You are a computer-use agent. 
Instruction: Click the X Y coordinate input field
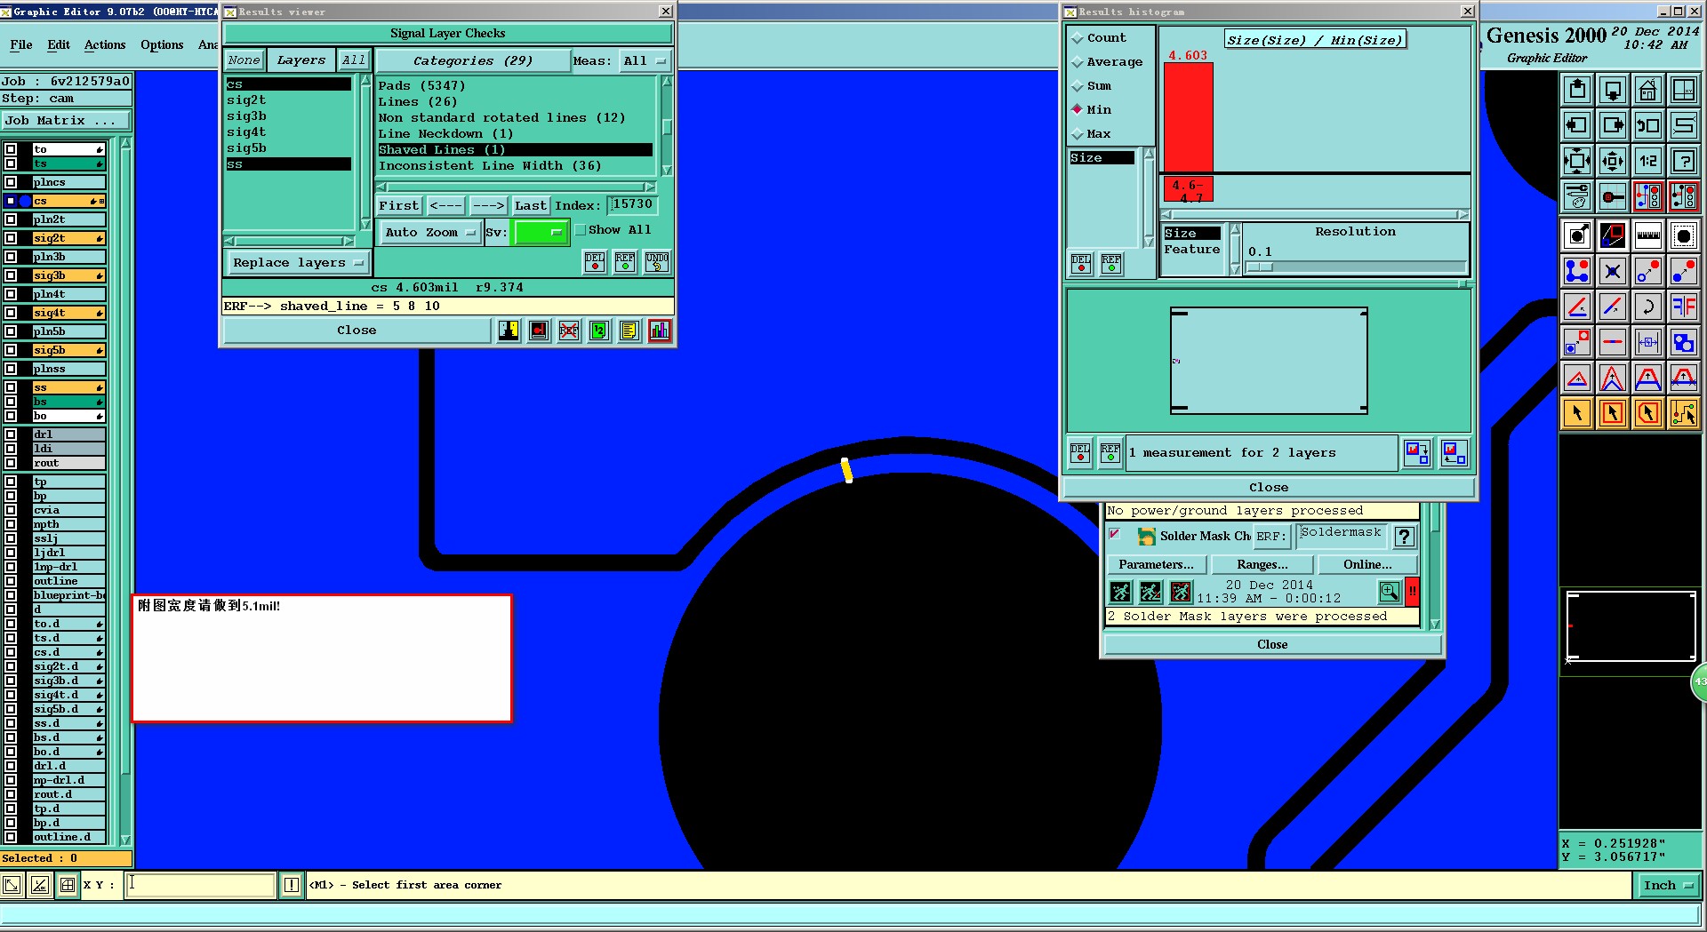pyautogui.click(x=201, y=885)
